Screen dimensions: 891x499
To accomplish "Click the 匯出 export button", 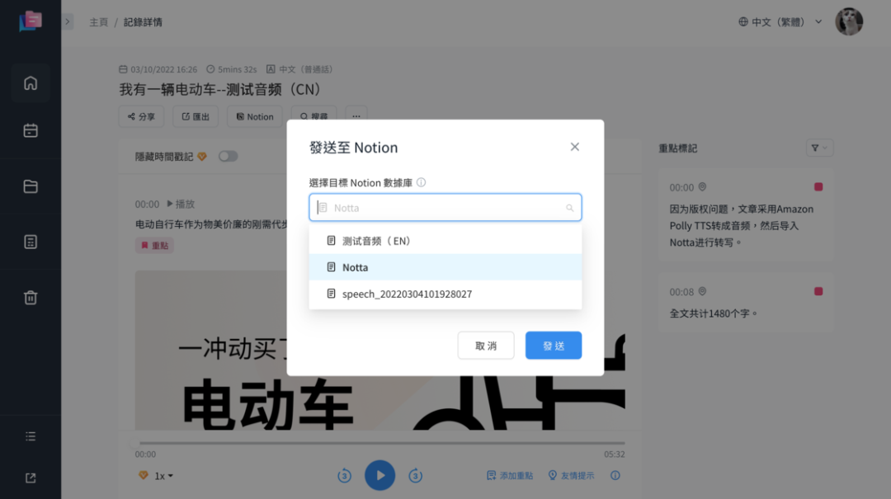I will (196, 116).
